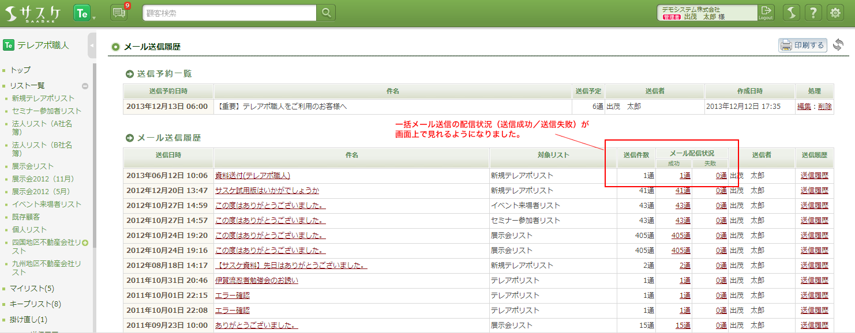Open the help question mark icon

(x=813, y=13)
